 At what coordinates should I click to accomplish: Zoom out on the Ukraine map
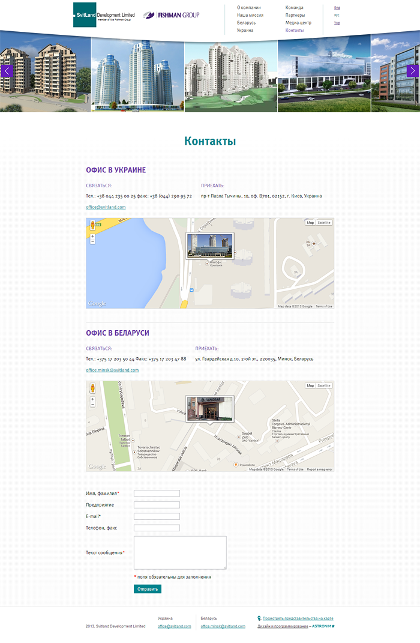pyautogui.click(x=92, y=241)
